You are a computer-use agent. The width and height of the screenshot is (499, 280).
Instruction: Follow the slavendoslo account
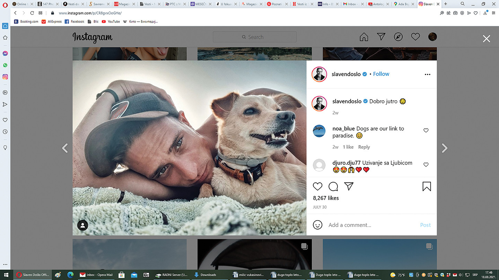point(381,74)
